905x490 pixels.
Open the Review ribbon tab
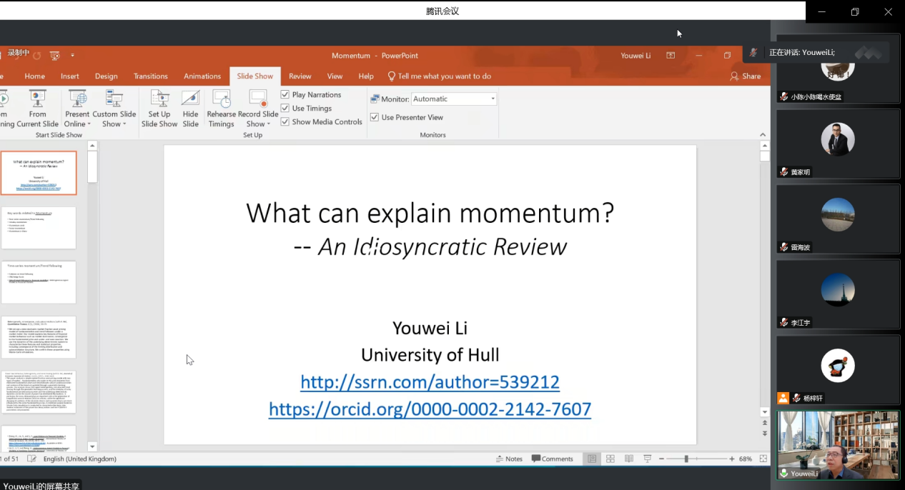(300, 76)
